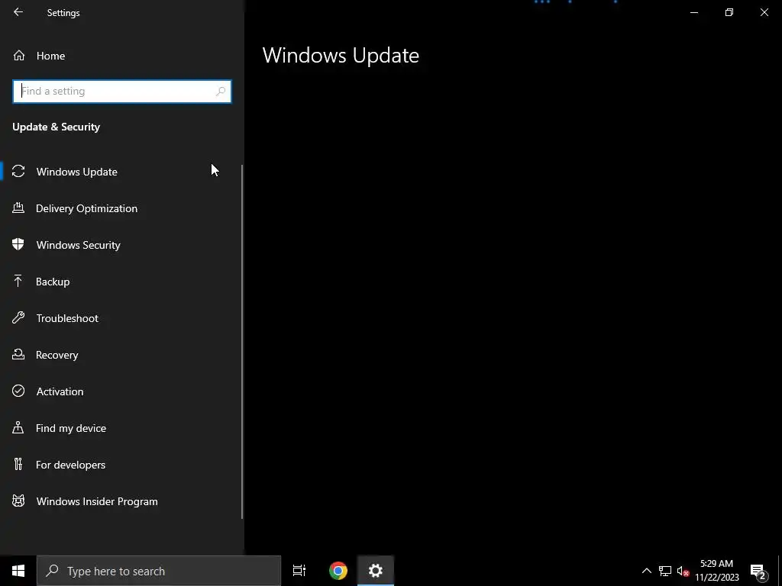Click the For developers tools icon
The image size is (782, 586).
point(18,465)
